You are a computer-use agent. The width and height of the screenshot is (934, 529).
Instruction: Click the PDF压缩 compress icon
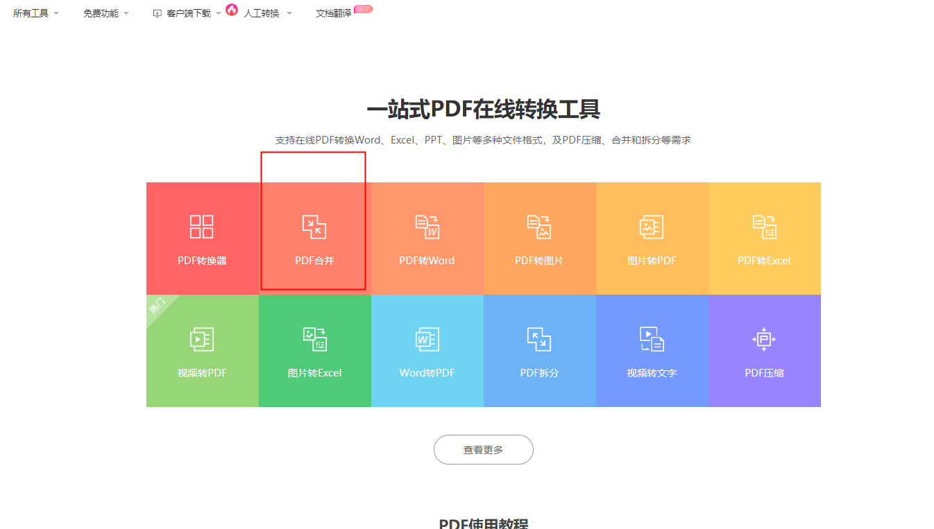(x=764, y=339)
